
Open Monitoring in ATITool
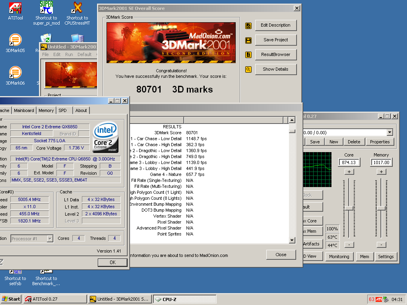pos(339,257)
